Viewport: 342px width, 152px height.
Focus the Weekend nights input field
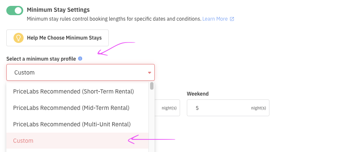point(228,108)
